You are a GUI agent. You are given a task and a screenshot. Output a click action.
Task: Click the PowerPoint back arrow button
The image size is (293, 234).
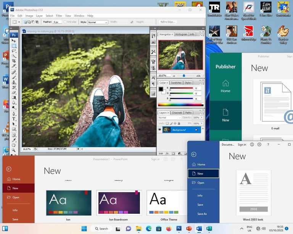point(9,169)
